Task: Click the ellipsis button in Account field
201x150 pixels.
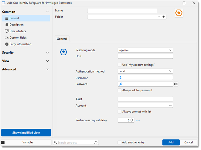Action: point(170,105)
